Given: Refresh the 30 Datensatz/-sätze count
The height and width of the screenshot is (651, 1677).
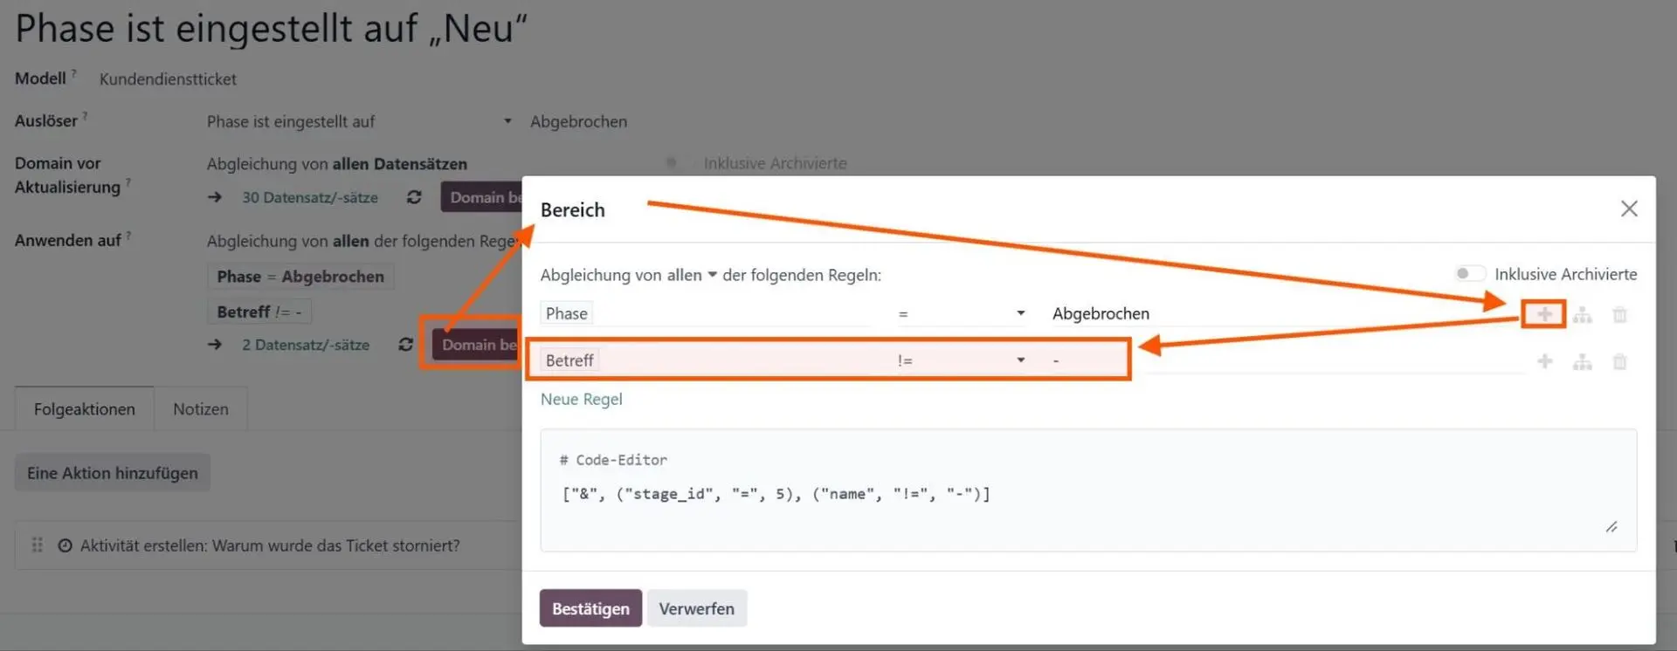Looking at the screenshot, I should point(414,197).
